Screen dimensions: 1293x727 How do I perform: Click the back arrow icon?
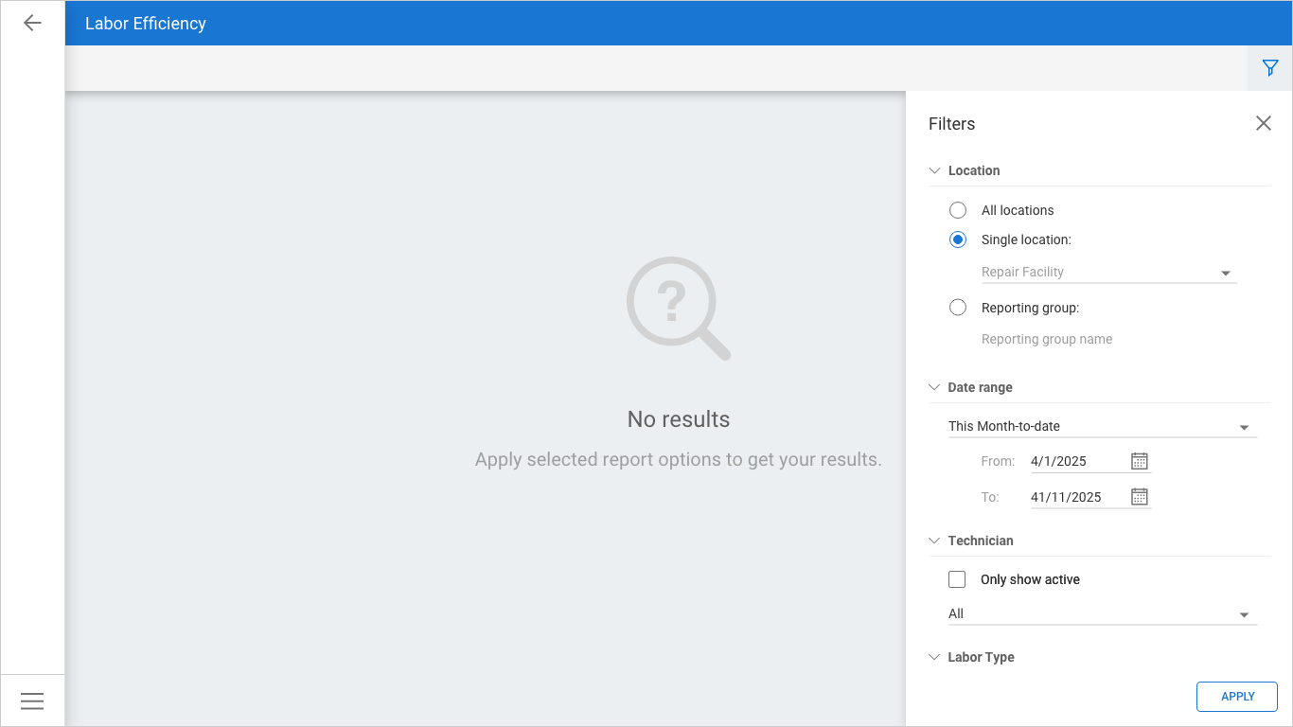(x=32, y=23)
